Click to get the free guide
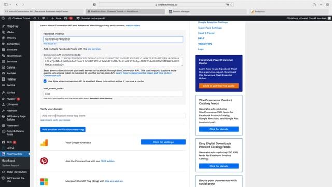This screenshot has width=332, height=187. click(219, 86)
